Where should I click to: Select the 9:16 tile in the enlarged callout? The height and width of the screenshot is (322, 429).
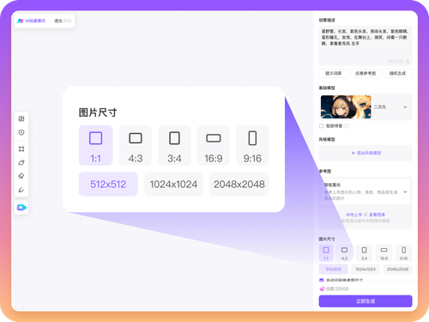[x=252, y=145]
